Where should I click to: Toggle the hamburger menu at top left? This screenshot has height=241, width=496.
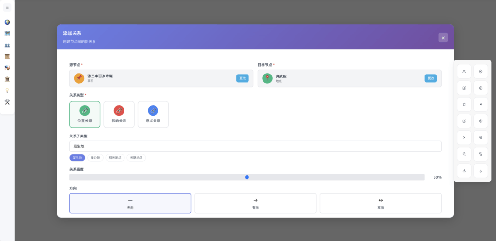(7, 8)
